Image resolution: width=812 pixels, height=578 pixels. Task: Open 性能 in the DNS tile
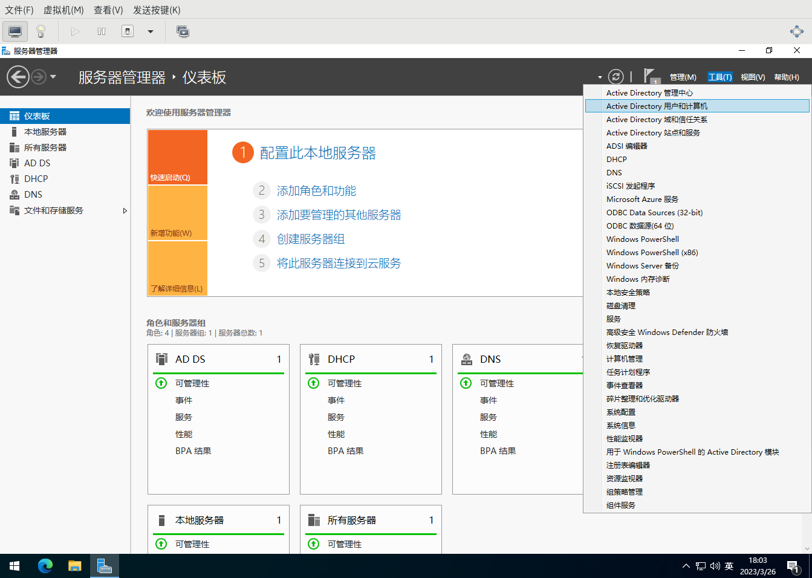489,434
